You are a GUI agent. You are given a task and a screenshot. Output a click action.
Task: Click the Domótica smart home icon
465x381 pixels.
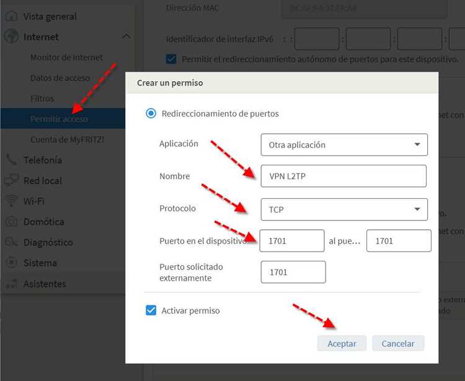[11, 221]
